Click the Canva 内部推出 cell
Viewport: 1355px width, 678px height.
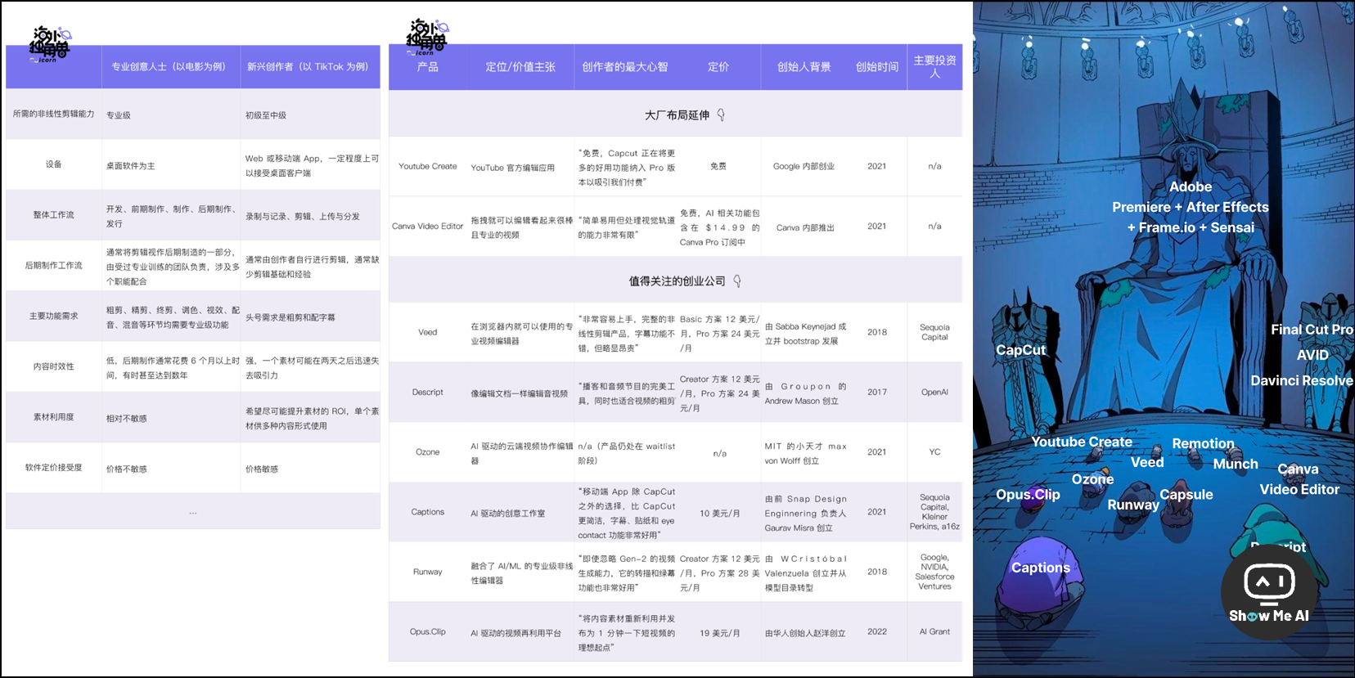806,228
